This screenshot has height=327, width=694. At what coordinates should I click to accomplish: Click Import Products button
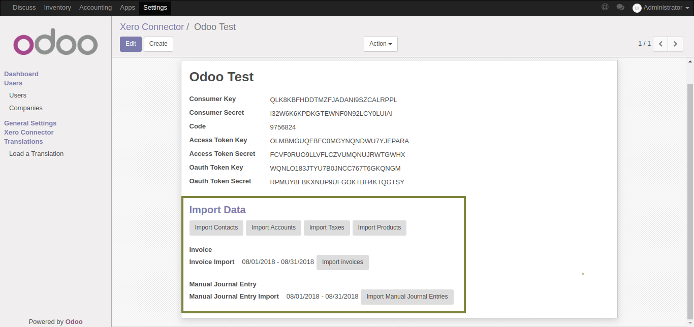pyautogui.click(x=380, y=228)
